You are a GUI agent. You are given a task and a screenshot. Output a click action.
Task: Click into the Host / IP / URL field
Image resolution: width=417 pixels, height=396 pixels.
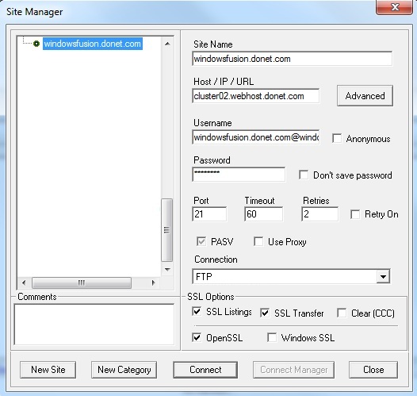[255, 96]
